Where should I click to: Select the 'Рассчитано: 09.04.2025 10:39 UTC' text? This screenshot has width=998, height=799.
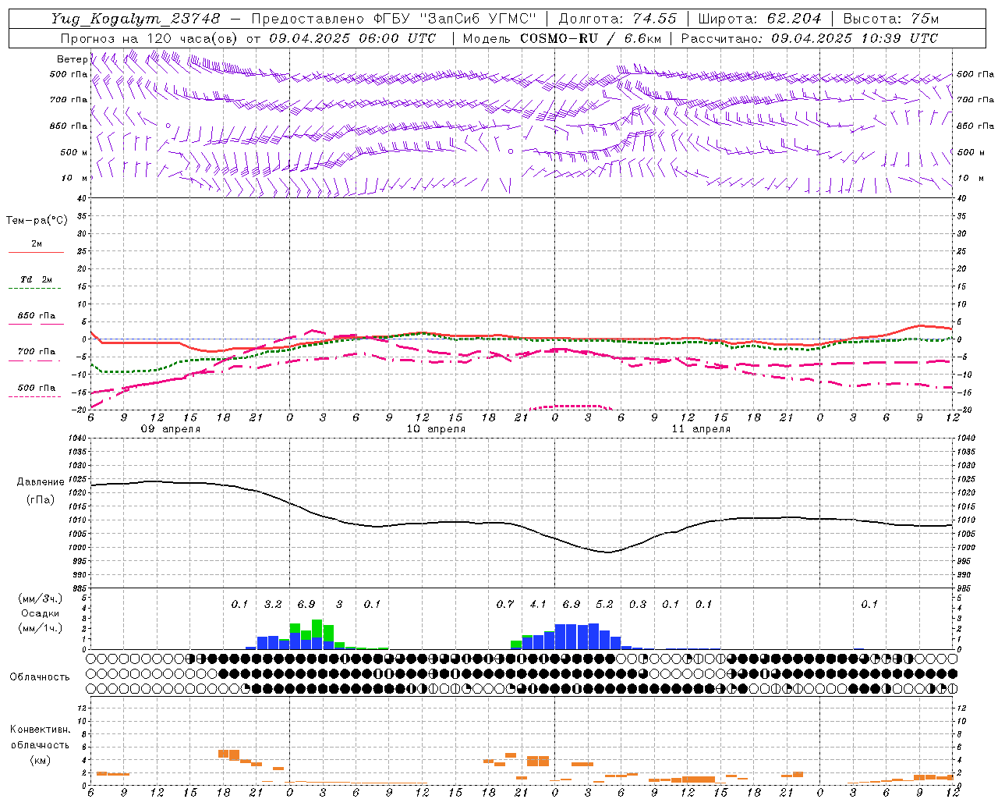[809, 38]
